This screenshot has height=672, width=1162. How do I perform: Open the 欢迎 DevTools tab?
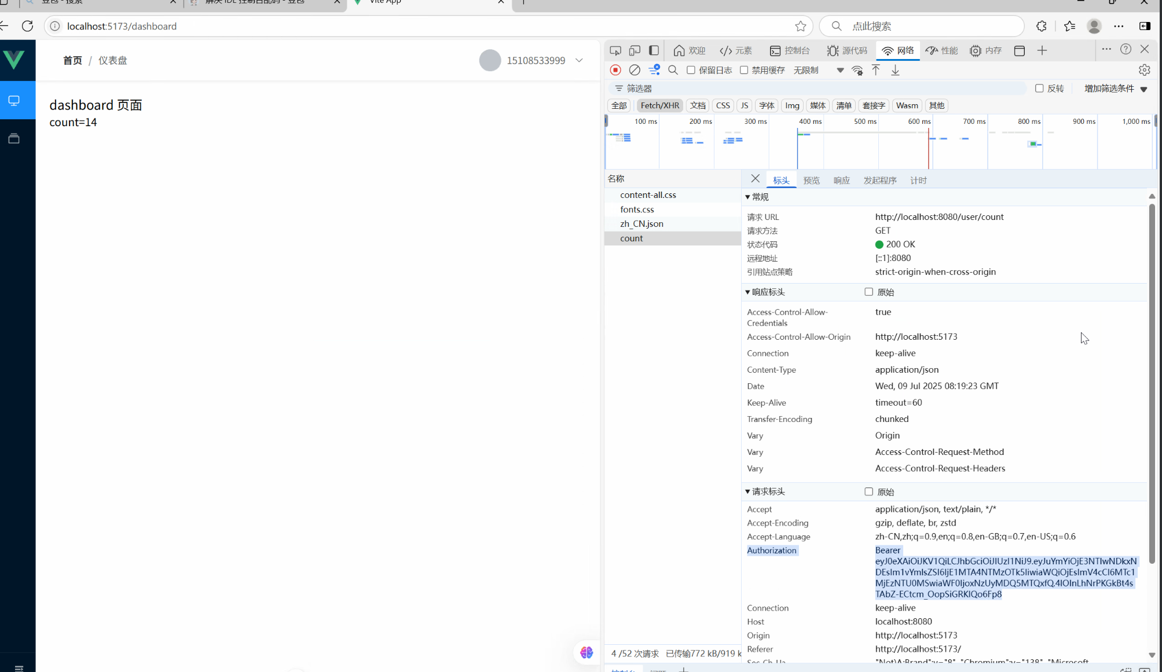click(689, 51)
